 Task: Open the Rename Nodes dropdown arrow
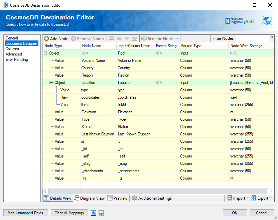(177, 38)
